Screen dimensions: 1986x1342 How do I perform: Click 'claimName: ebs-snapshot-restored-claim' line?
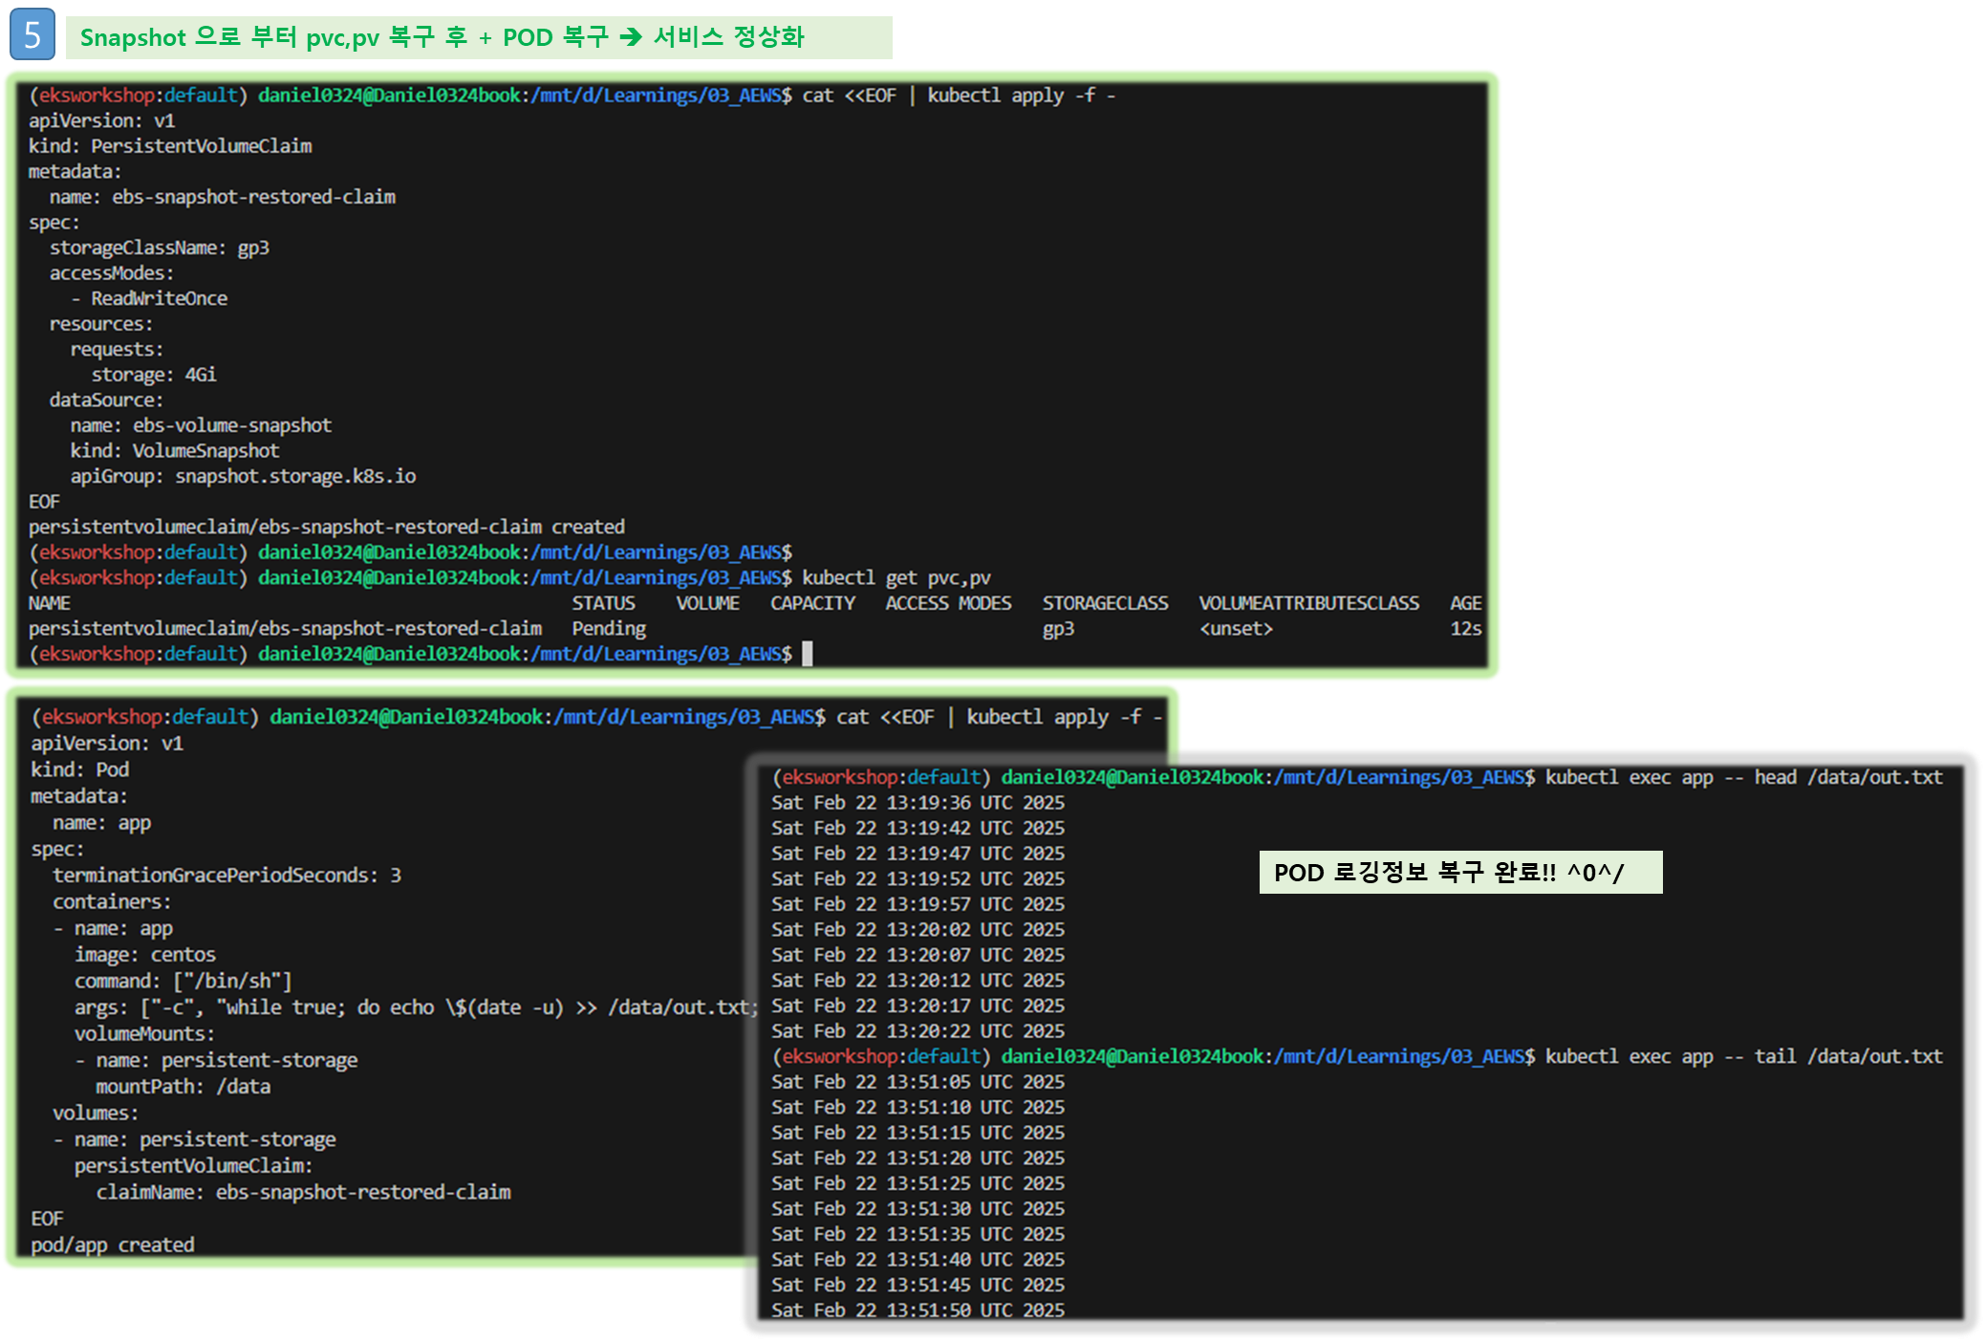(x=303, y=1192)
